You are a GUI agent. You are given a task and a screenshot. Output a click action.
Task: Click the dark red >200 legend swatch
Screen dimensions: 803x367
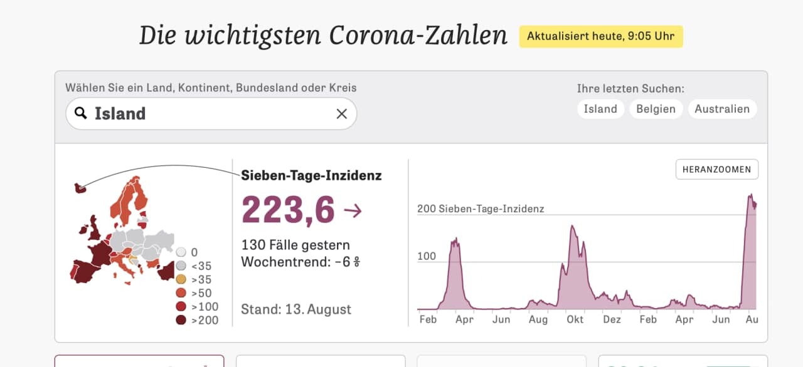[181, 321]
